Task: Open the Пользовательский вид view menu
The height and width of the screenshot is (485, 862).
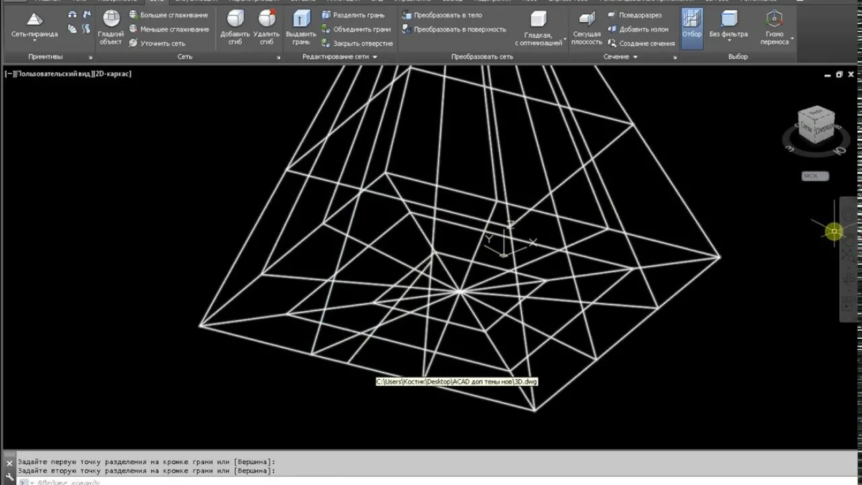Action: (x=54, y=73)
